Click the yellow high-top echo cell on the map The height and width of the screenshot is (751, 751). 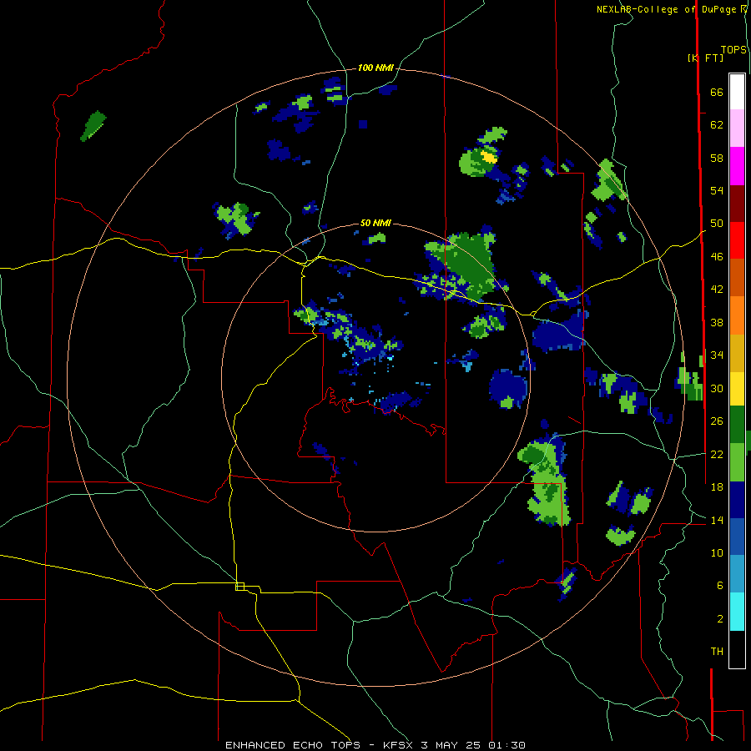[488, 157]
